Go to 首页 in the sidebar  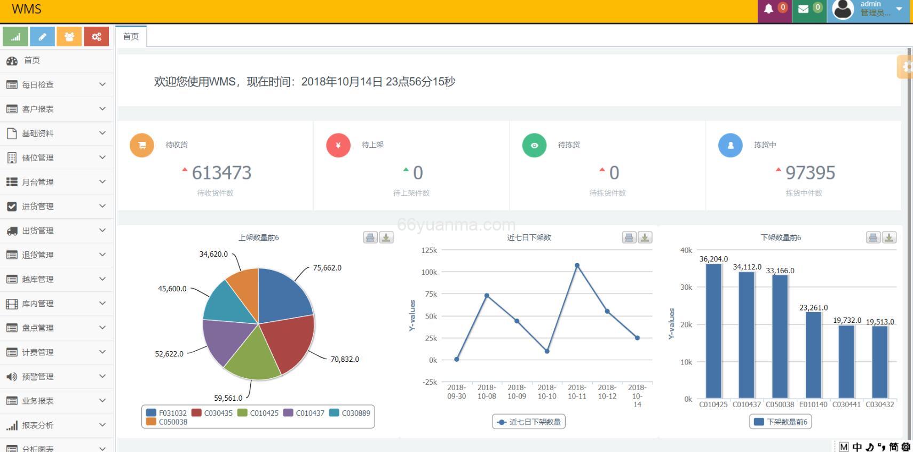point(32,60)
